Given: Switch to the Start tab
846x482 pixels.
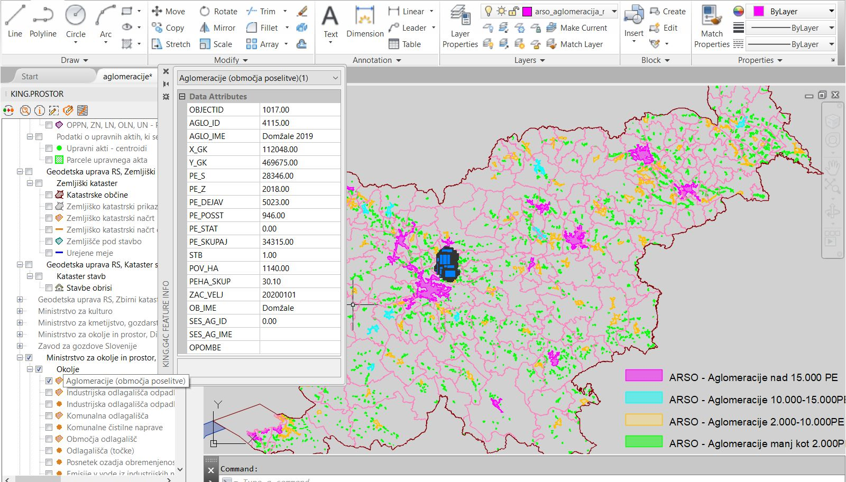Looking at the screenshot, I should (x=30, y=77).
